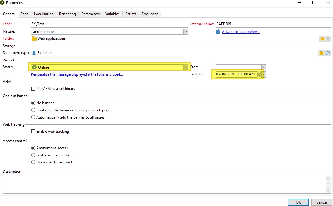Image resolution: width=333 pixels, height=206 pixels.
Task: Clear the End date with X icon
Action: click(259, 74)
